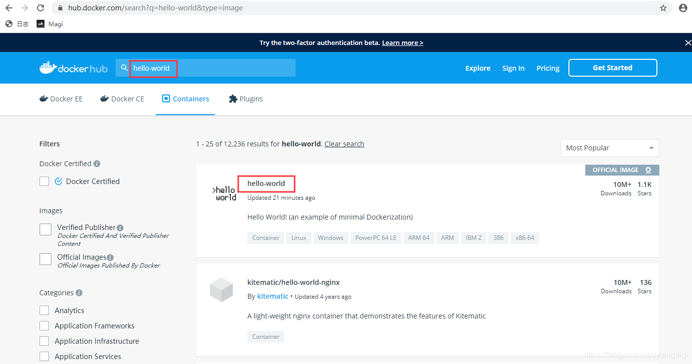Click Sign In
The image size is (692, 364).
coord(513,68)
